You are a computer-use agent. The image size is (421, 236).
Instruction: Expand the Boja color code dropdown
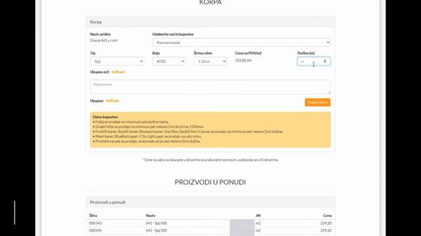pyautogui.click(x=169, y=61)
